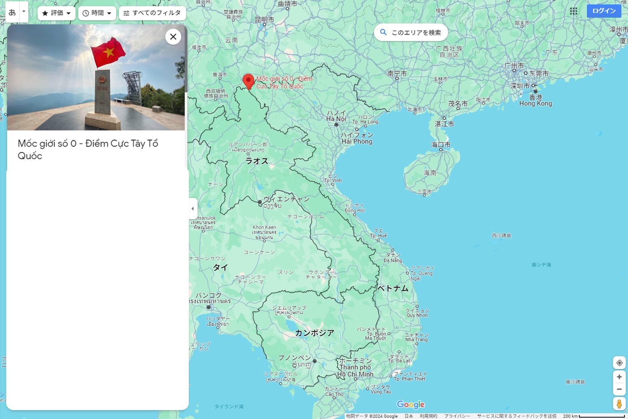Image resolution: width=628 pixels, height=419 pixels.
Task: Close the place details panel
Action: (x=173, y=37)
